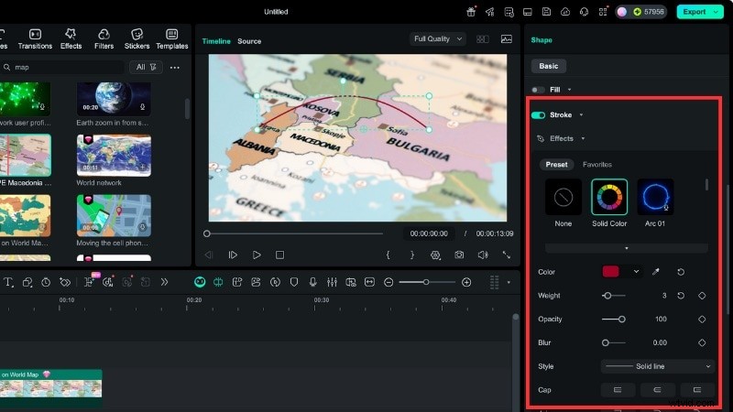
Task: Open the All filter dropdown
Action: click(x=146, y=67)
